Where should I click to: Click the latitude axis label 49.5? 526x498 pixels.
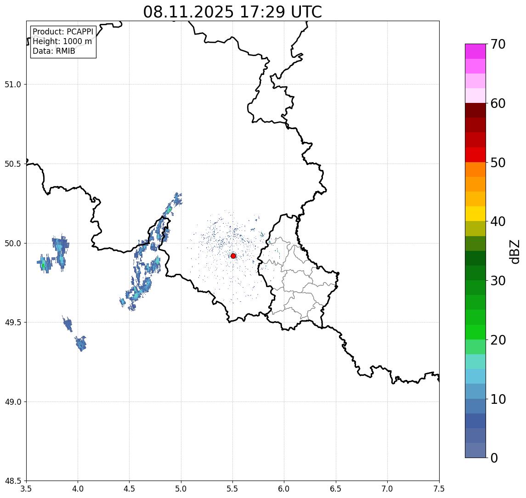point(13,323)
